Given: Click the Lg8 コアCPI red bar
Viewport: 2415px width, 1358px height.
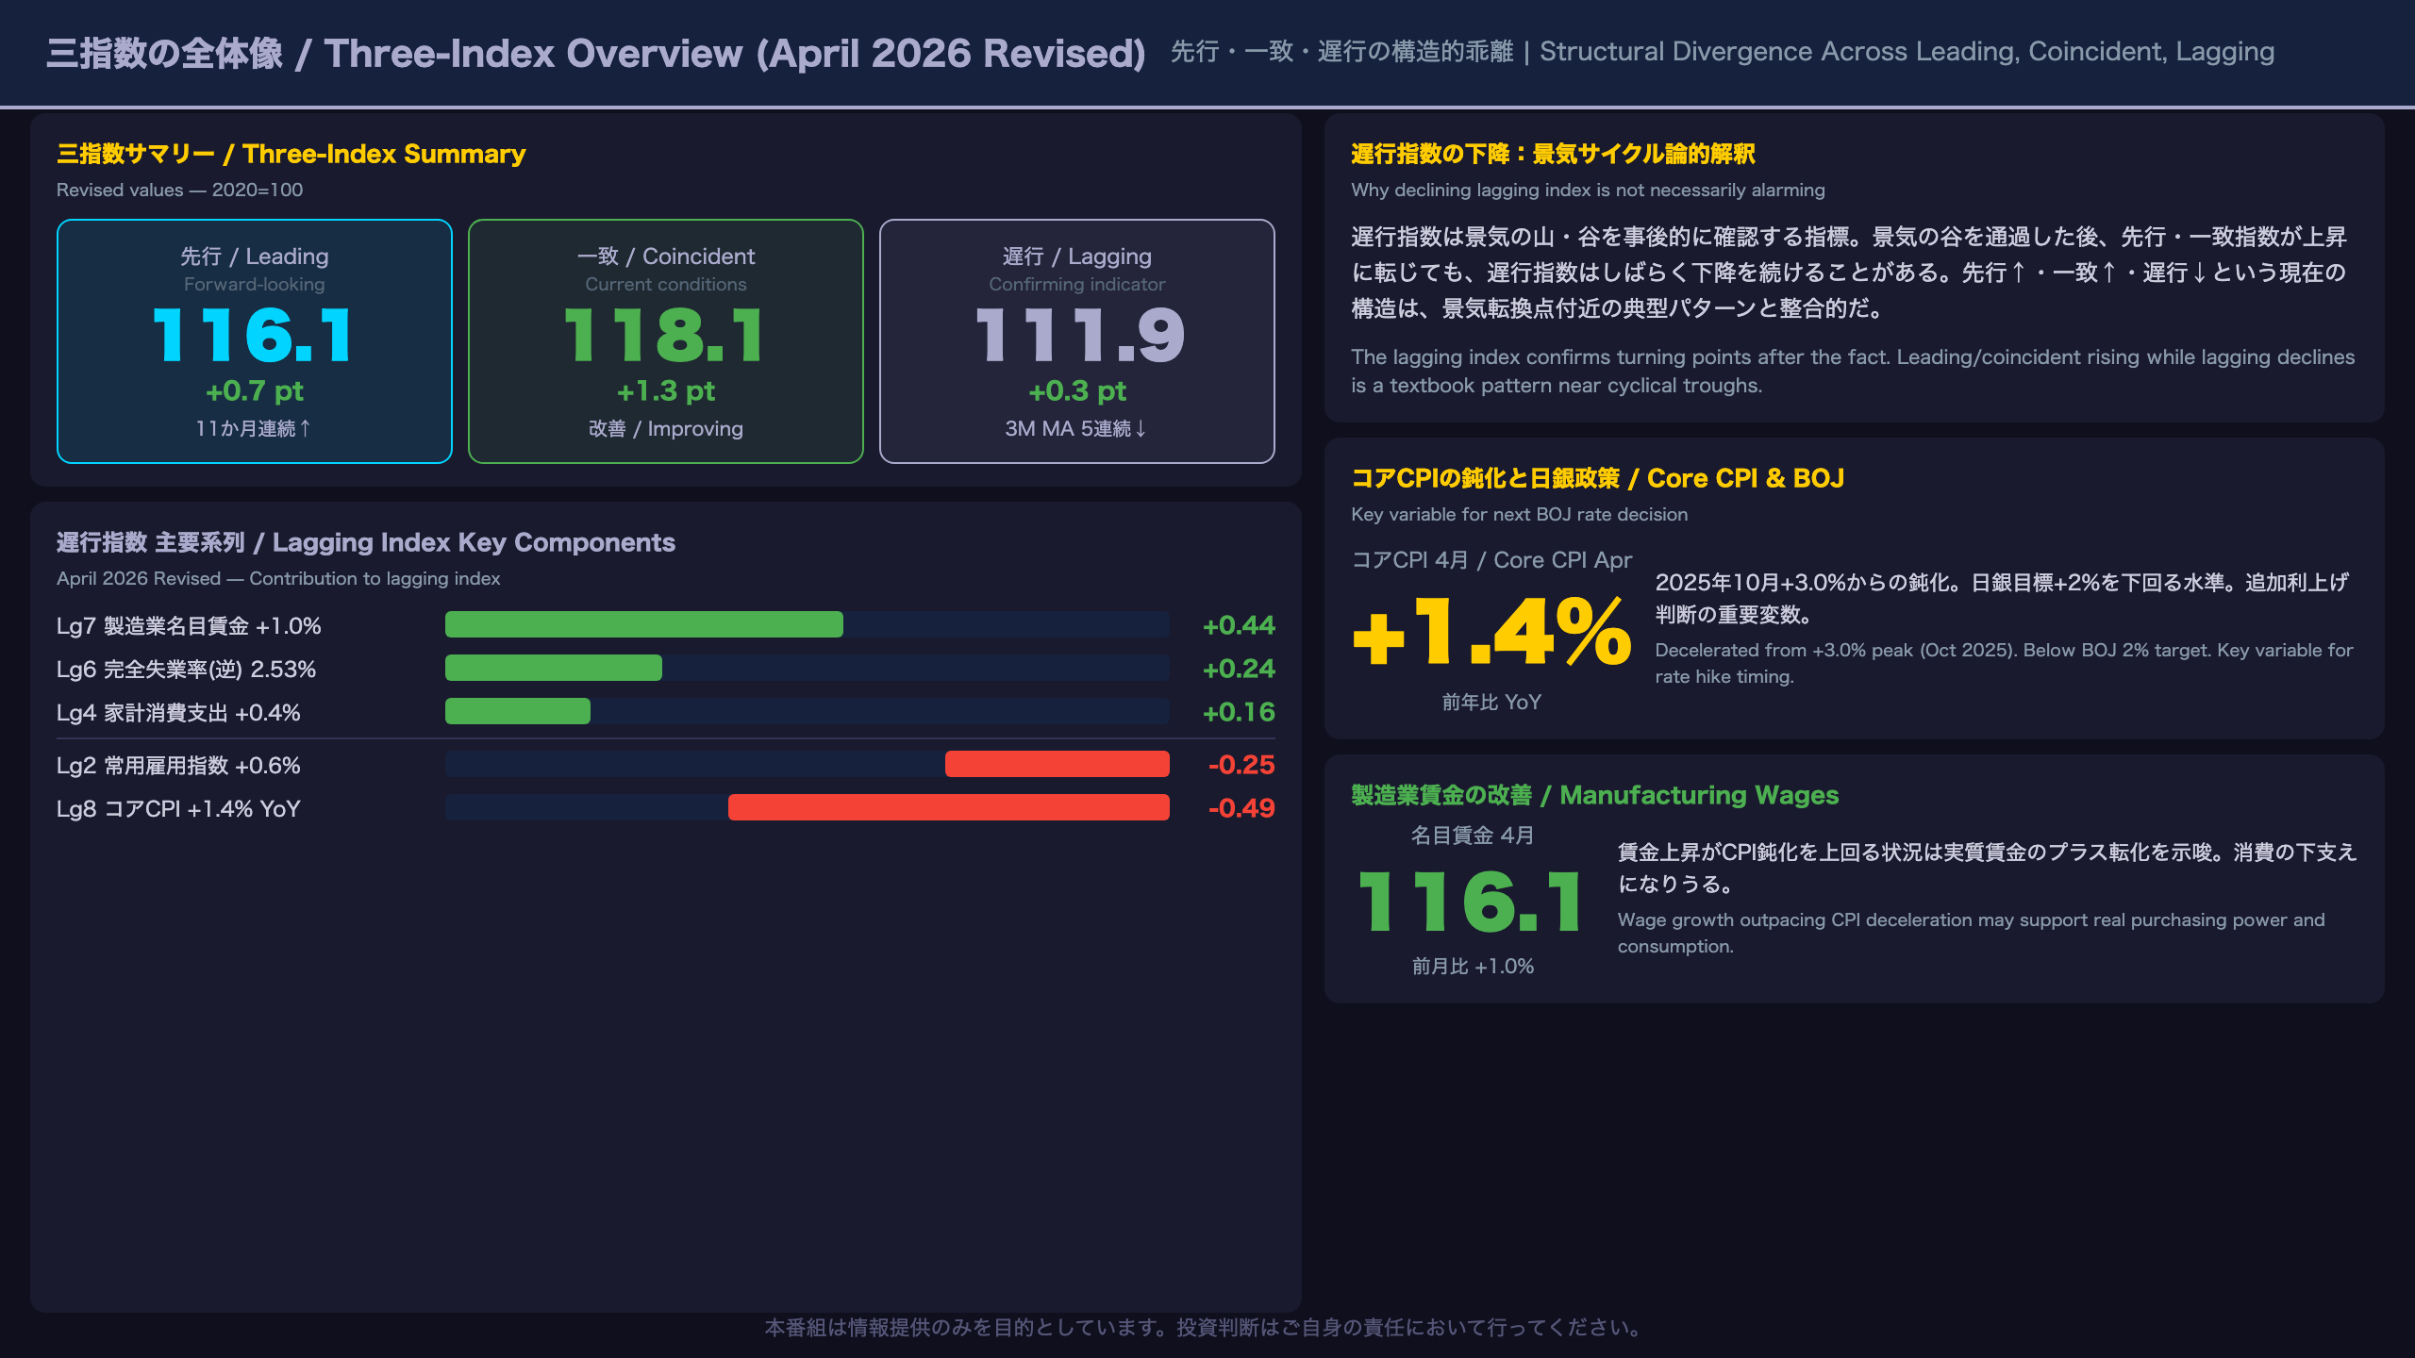Looking at the screenshot, I should (x=949, y=807).
